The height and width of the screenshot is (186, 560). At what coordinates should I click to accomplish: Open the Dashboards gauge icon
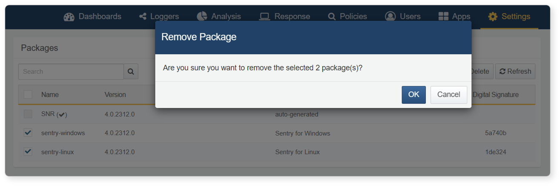point(69,17)
